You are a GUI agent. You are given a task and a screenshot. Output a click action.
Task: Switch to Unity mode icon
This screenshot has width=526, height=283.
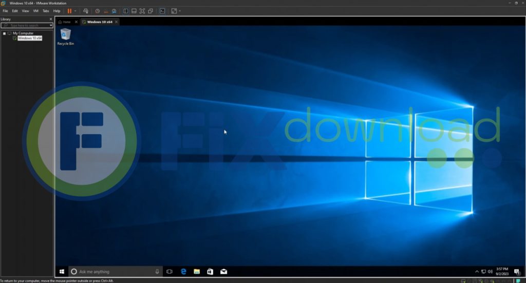click(151, 11)
